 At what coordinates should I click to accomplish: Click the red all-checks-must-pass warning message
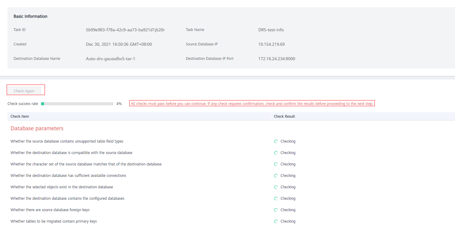252,104
